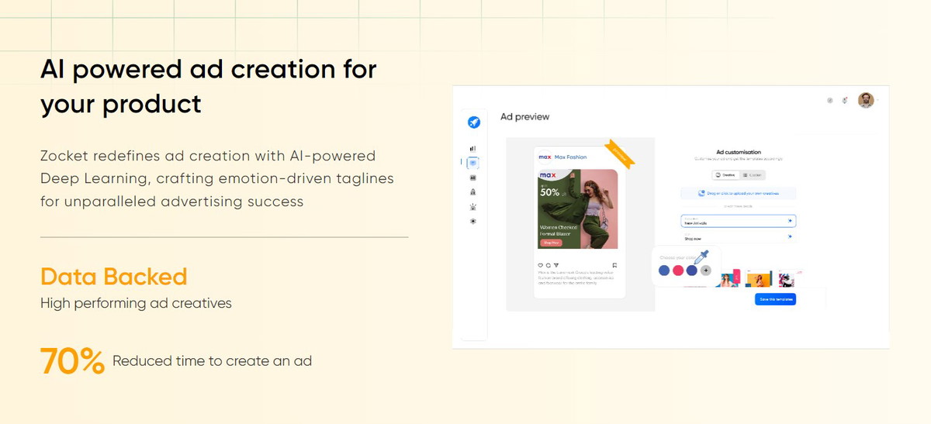Click the gear settings icon at bottom of sidebar
The image size is (931, 424).
[x=473, y=222]
